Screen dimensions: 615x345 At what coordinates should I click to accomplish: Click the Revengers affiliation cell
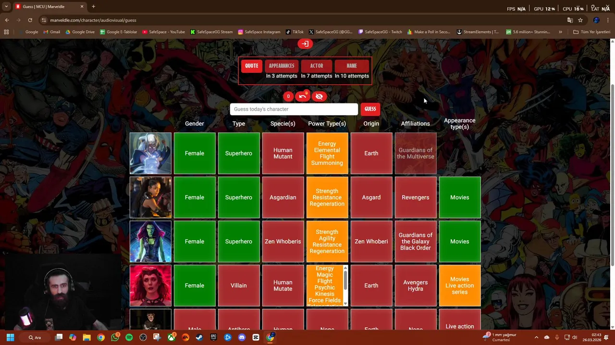tap(416, 197)
